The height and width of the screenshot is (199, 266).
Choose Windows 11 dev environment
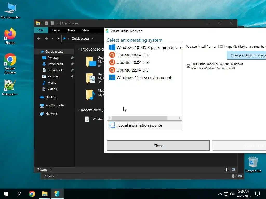(145, 77)
